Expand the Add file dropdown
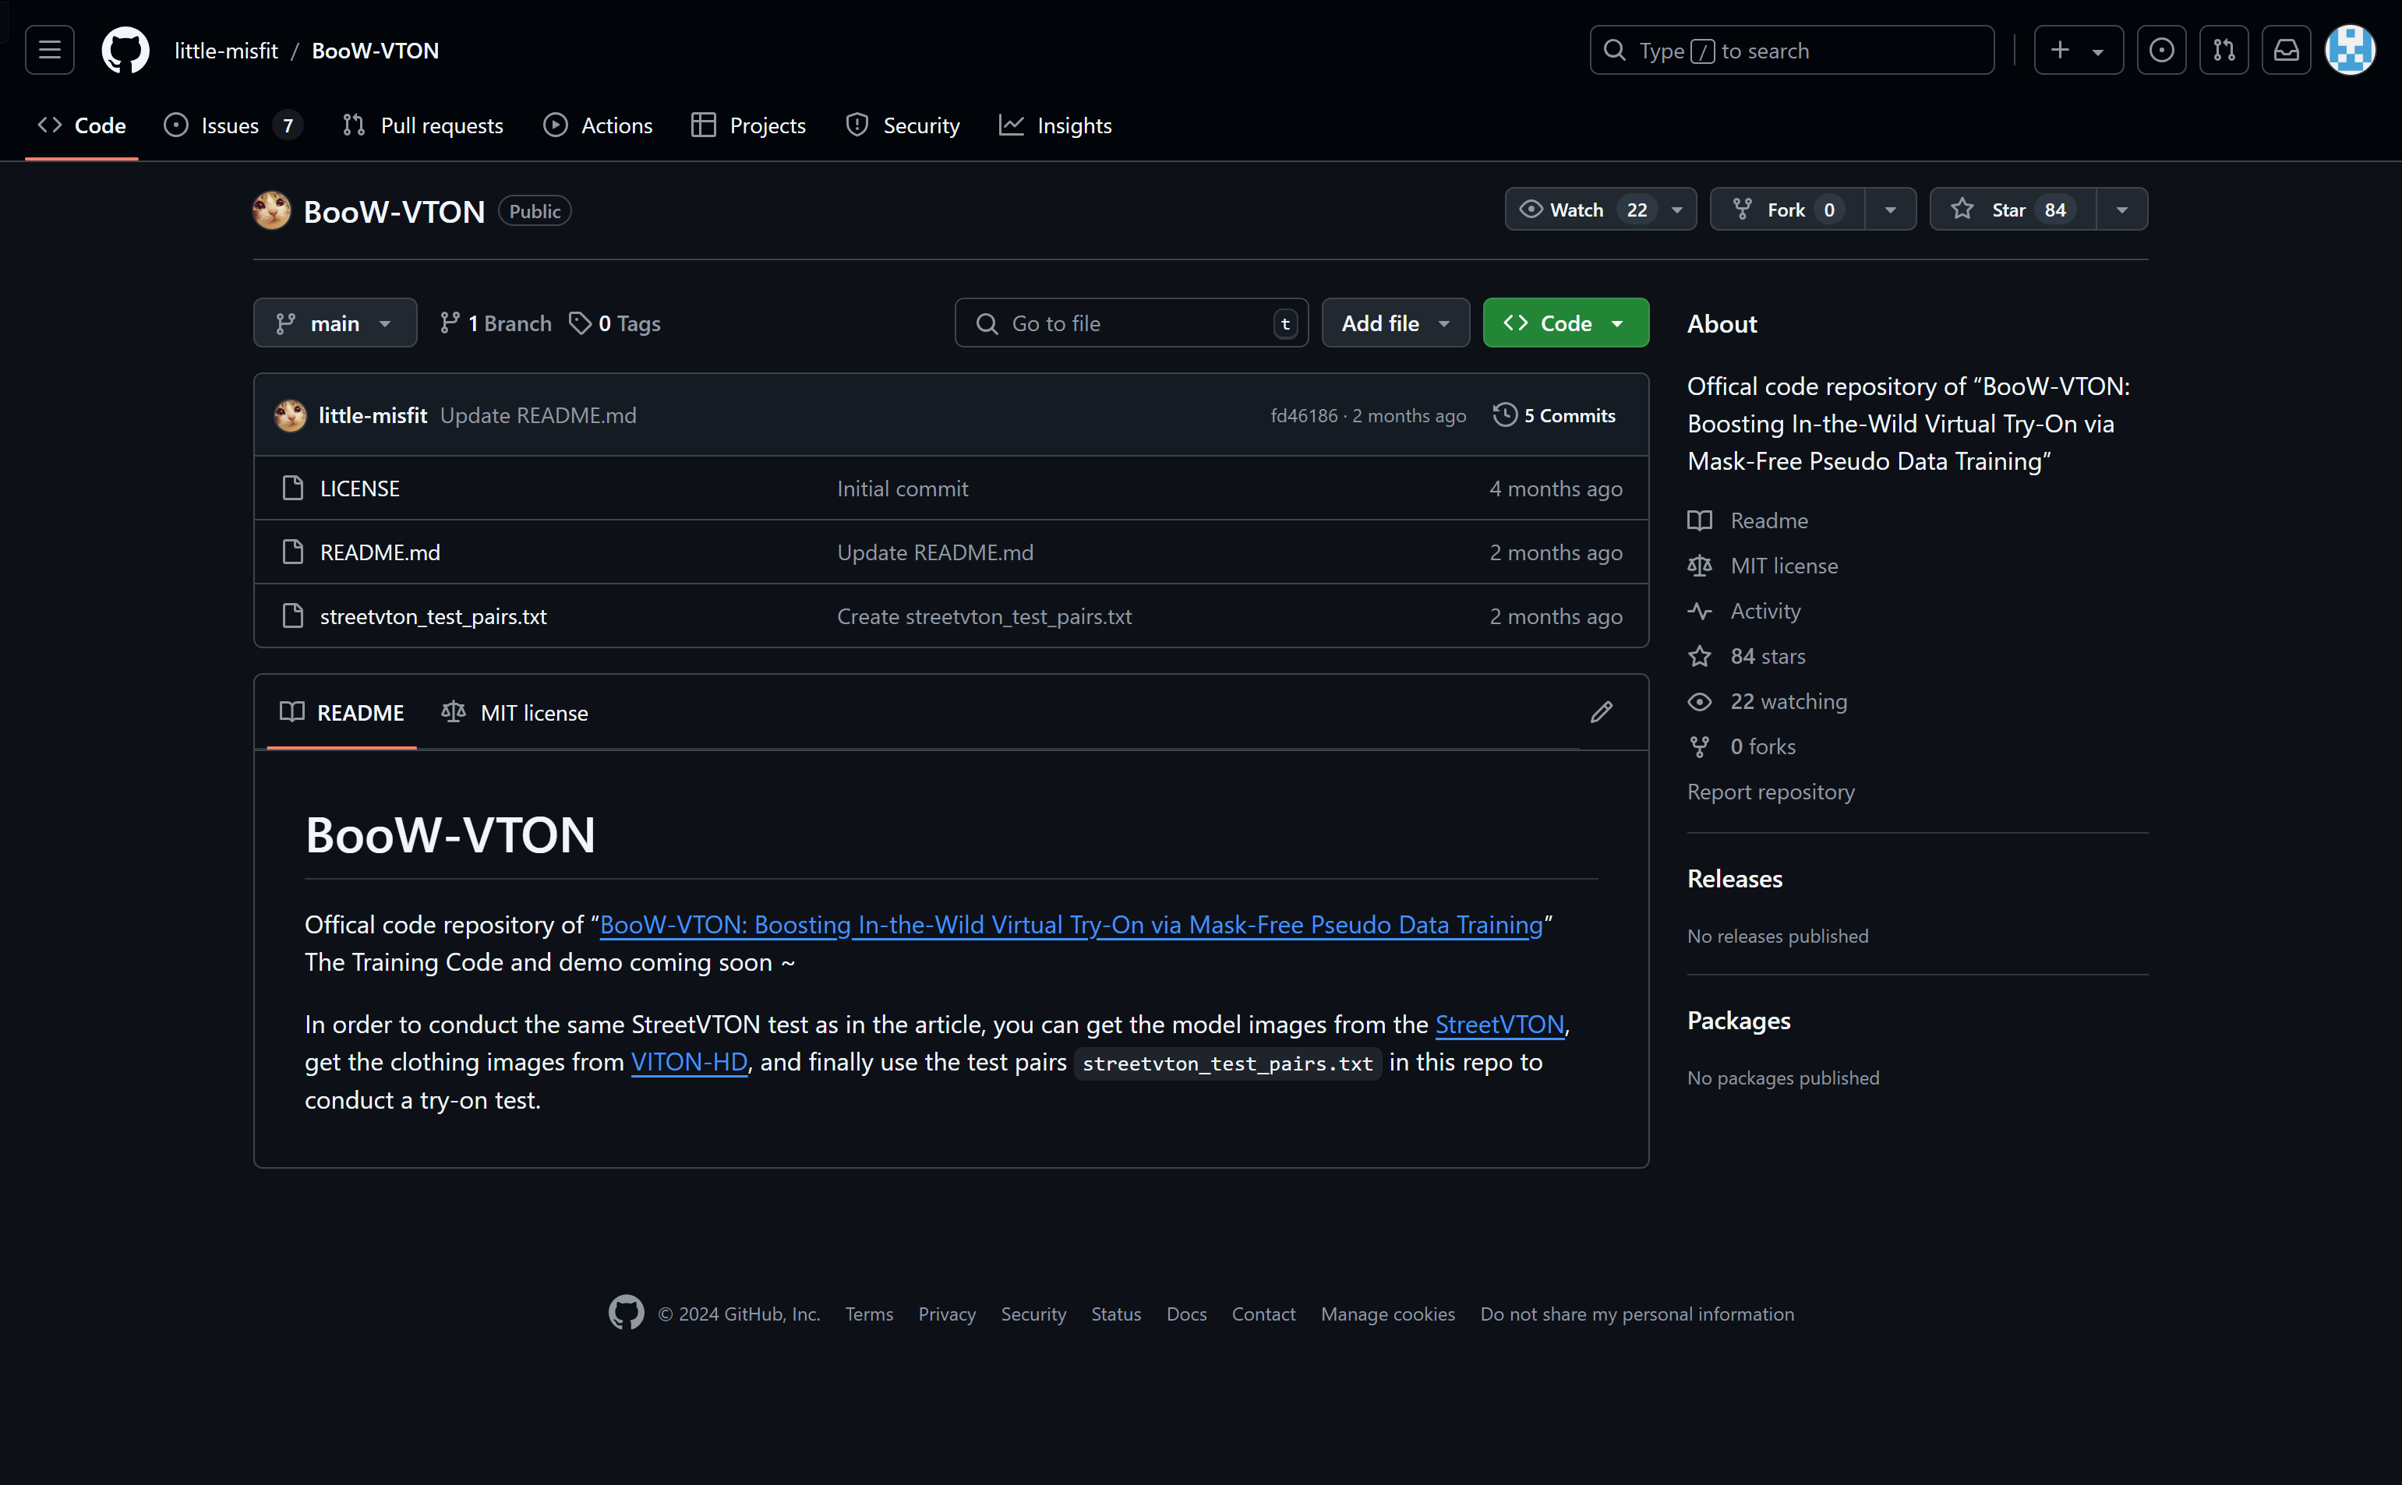Viewport: 2402px width, 1485px height. [x=1395, y=323]
